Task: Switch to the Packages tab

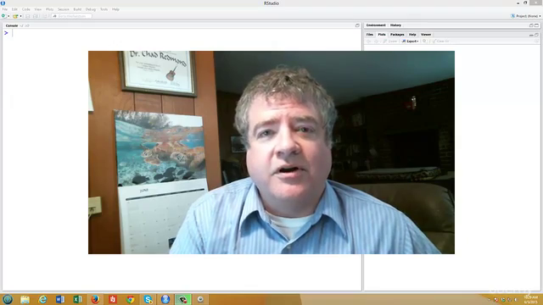Action: coord(397,35)
